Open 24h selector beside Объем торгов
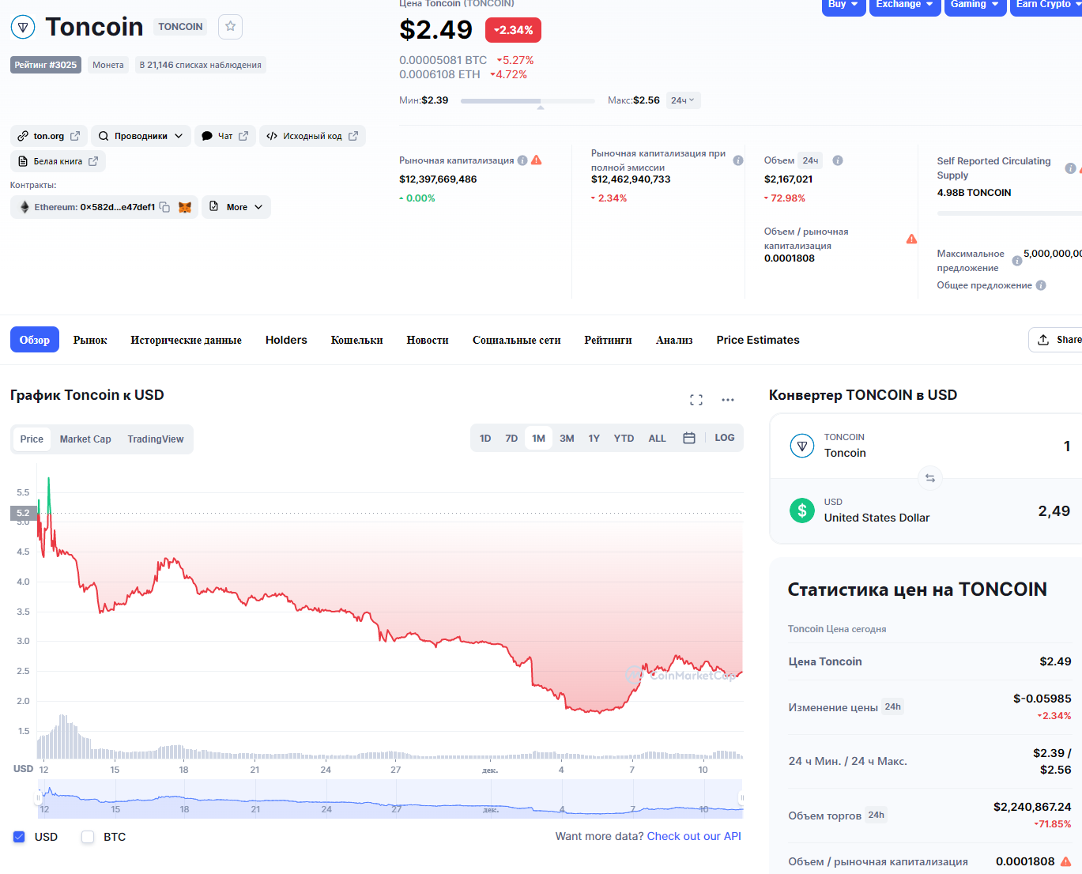Screen dimensions: 1082x874 coord(877,816)
